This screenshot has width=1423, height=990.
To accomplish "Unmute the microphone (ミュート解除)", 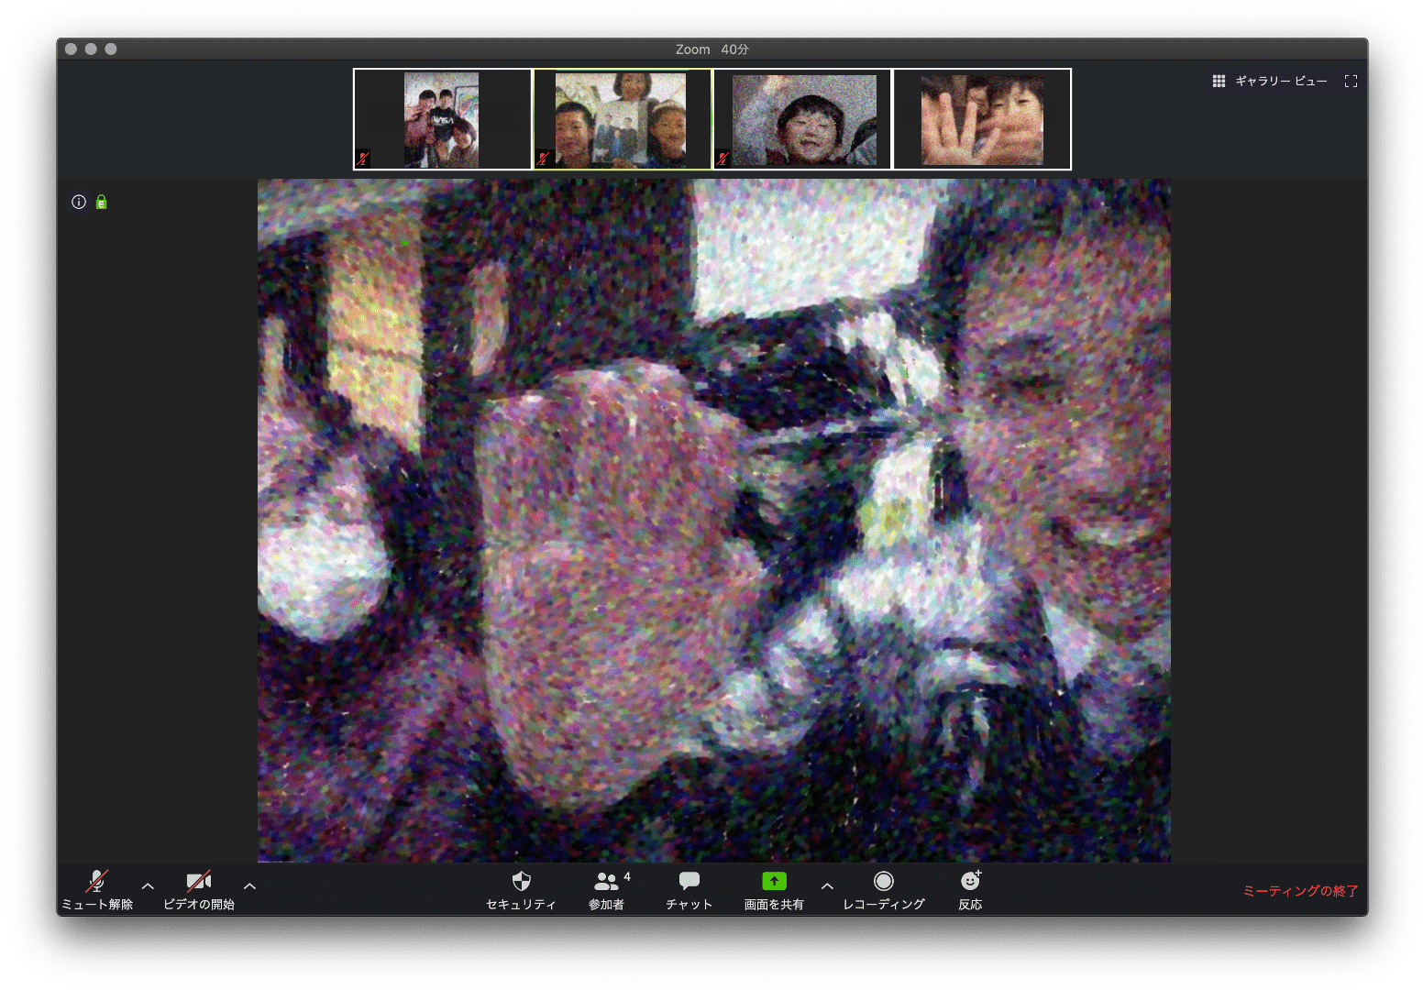I will (96, 890).
